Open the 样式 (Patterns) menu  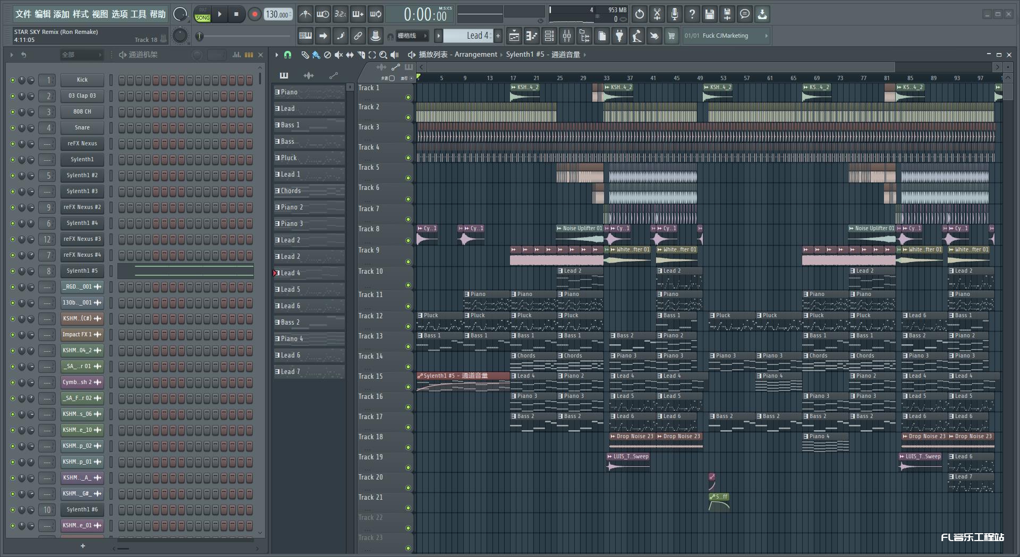[81, 14]
